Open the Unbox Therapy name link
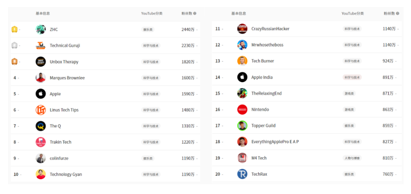This screenshot has width=411, height=194. pyautogui.click(x=64, y=62)
